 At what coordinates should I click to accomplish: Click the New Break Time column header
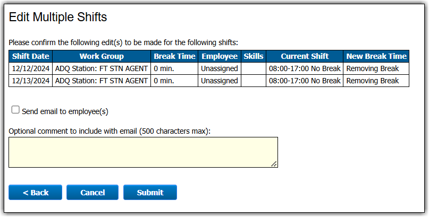376,56
